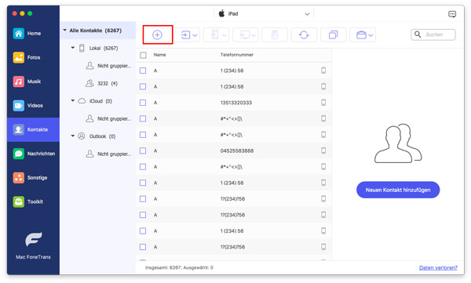Click the magnifier search icon
The height and width of the screenshot is (283, 471).
[x=418, y=34]
